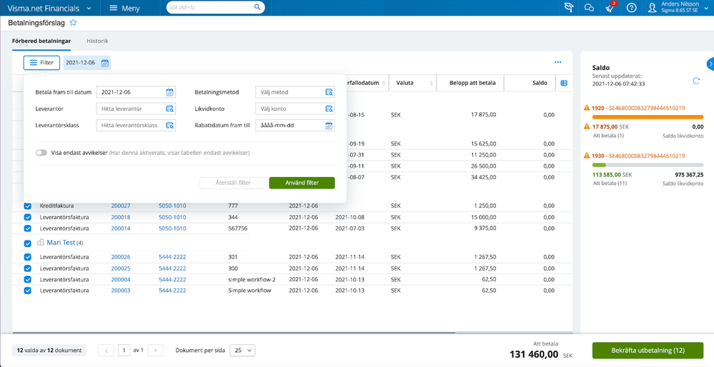Click the three-dots more options icon

(x=557, y=62)
